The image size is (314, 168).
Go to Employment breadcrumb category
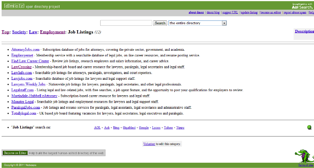pos(52,32)
